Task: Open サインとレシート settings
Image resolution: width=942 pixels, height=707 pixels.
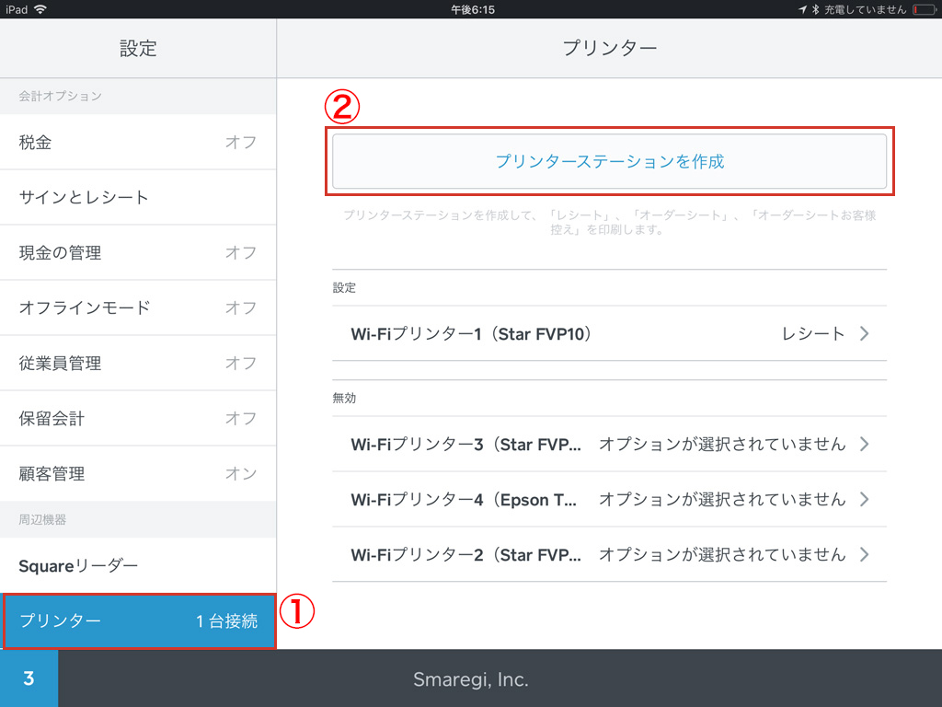Action: 138,198
